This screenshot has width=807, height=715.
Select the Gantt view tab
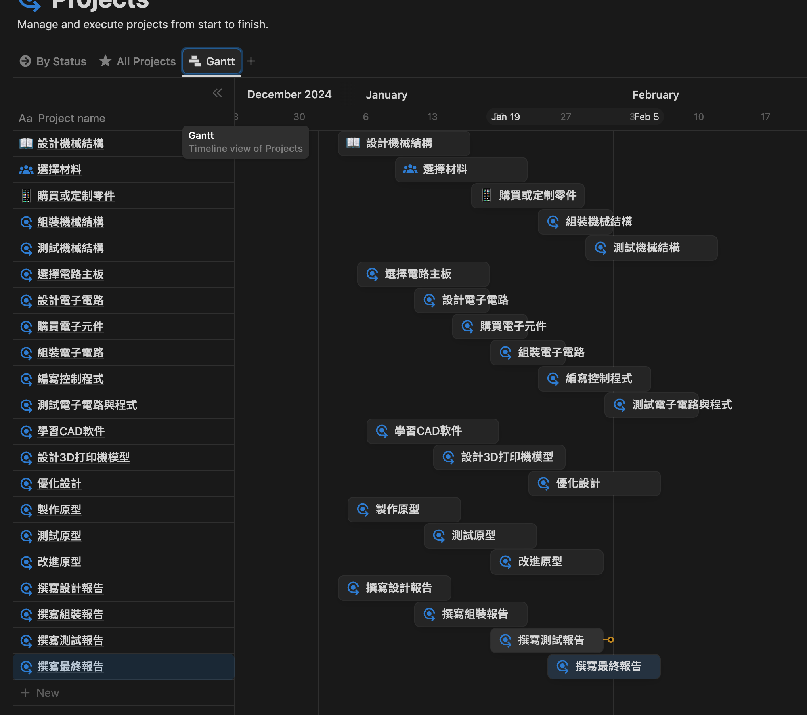212,61
